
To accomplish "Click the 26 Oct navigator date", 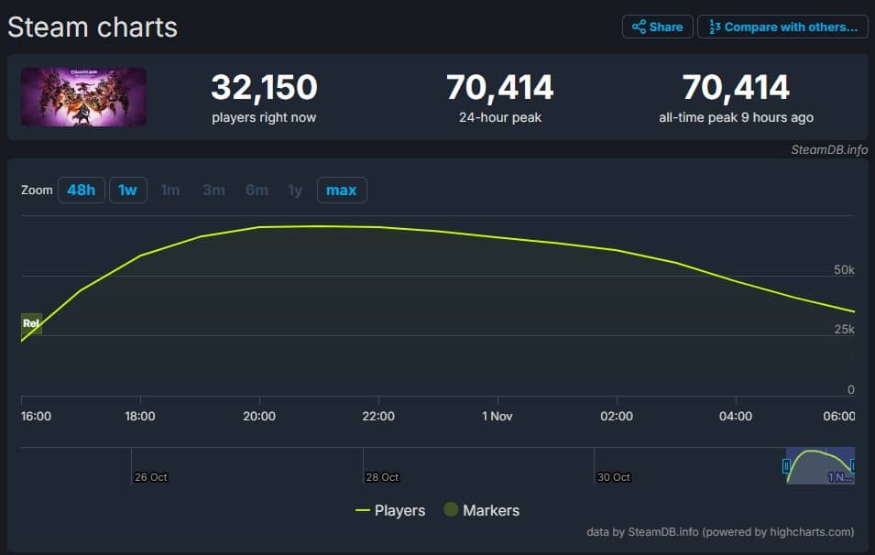I will [150, 477].
